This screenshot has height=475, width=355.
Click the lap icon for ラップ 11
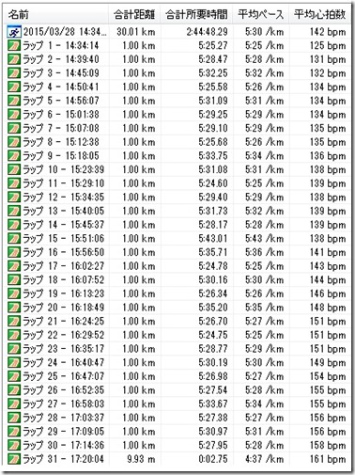point(14,183)
